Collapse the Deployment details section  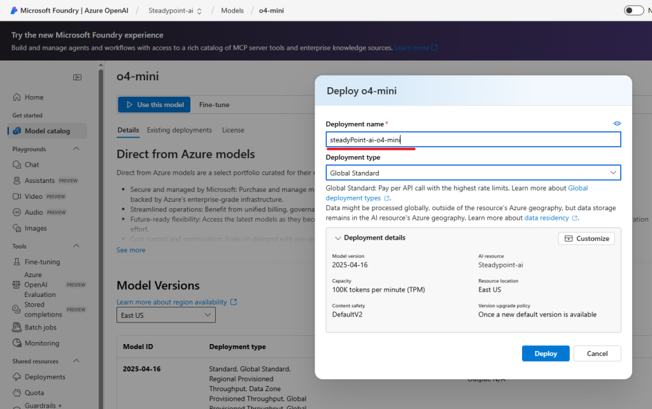(337, 238)
